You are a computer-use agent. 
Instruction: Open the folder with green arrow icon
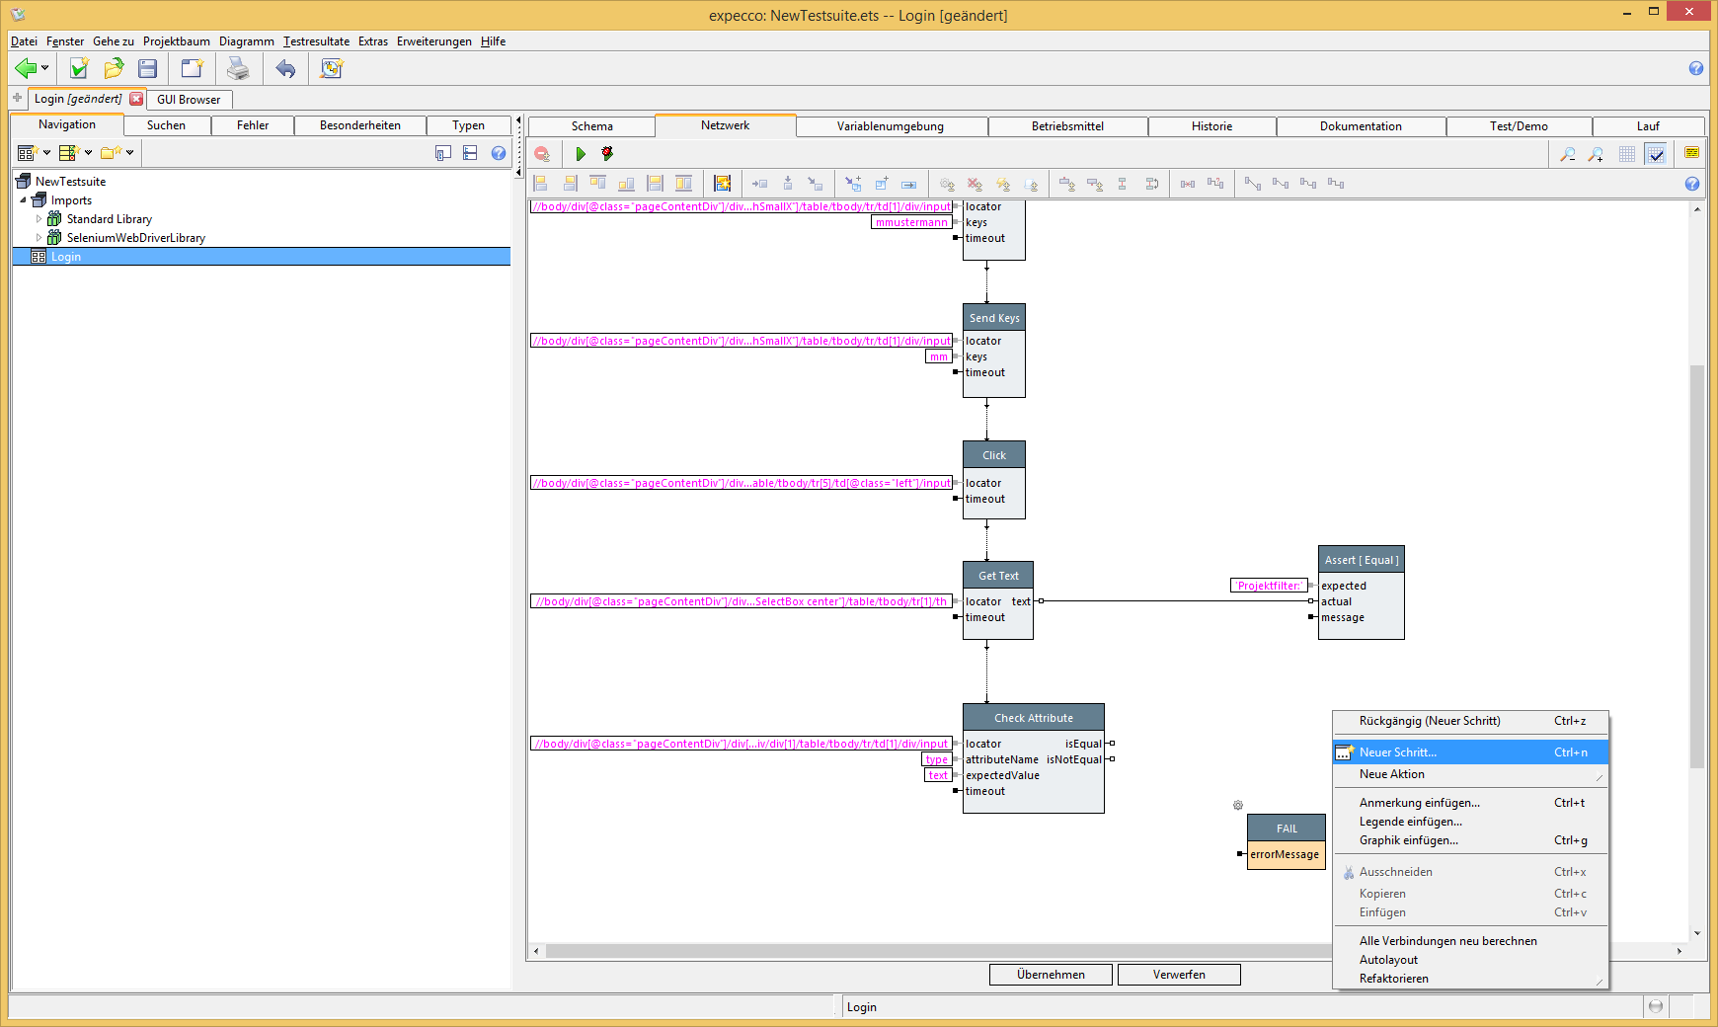pos(114,68)
